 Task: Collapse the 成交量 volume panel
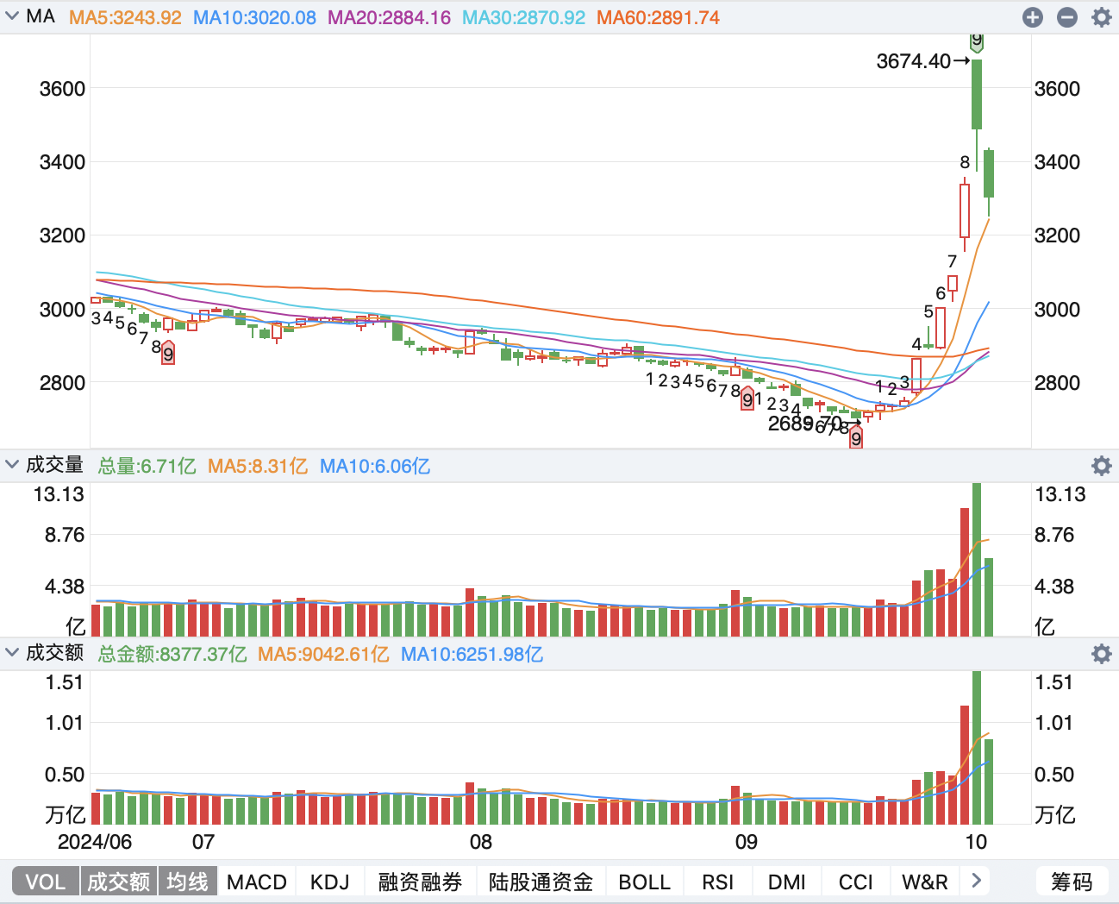11,465
